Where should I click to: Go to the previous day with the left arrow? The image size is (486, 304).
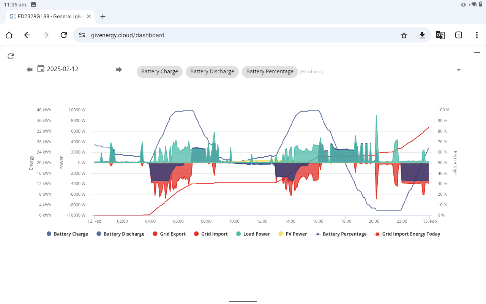(30, 70)
